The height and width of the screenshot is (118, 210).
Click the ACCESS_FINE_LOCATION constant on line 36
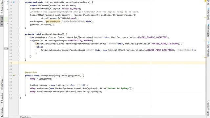165,44
